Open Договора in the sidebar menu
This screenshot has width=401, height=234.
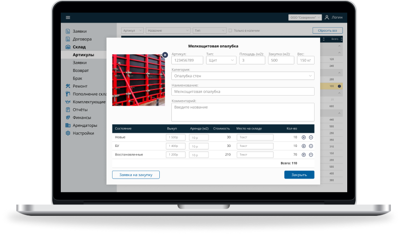pos(82,39)
